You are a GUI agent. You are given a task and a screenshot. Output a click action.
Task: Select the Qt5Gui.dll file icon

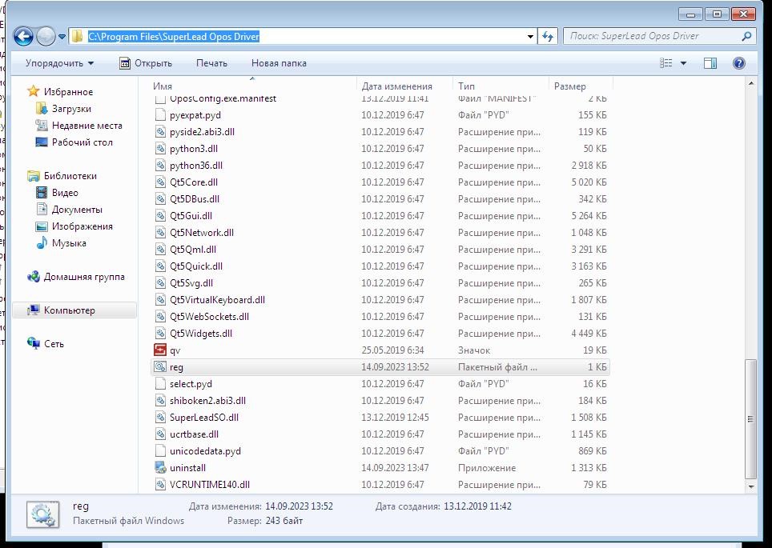click(x=160, y=215)
